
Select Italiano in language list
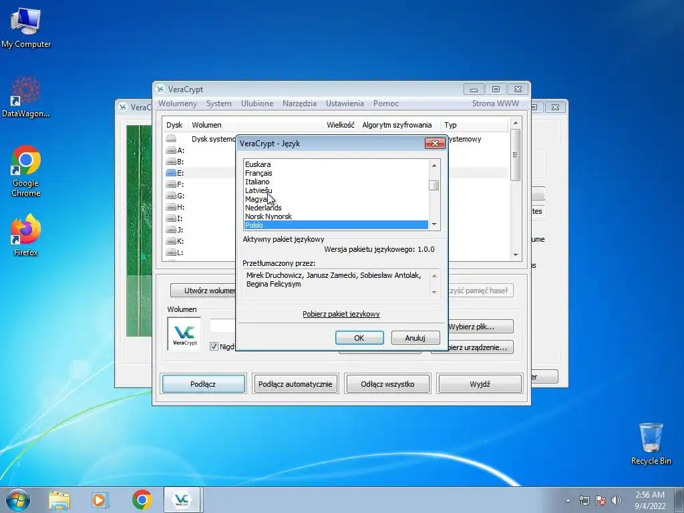pos(336,182)
